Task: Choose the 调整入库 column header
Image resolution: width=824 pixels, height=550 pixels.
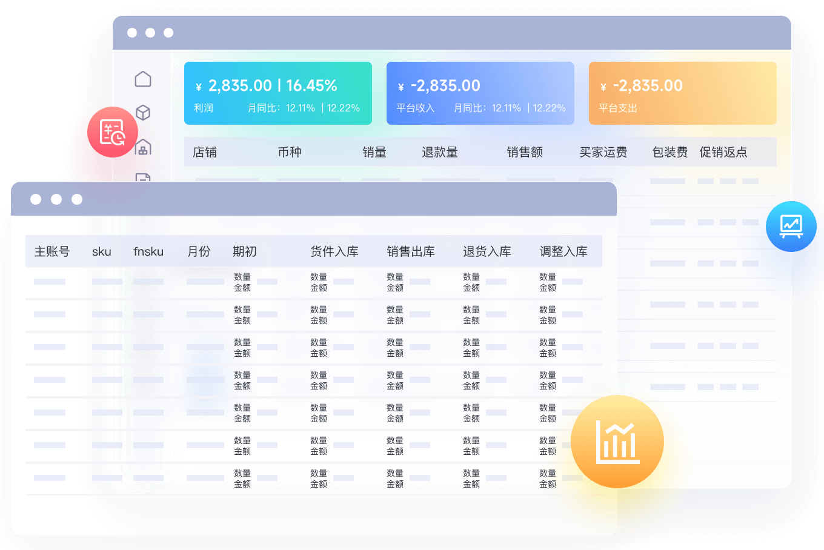Action: click(563, 251)
